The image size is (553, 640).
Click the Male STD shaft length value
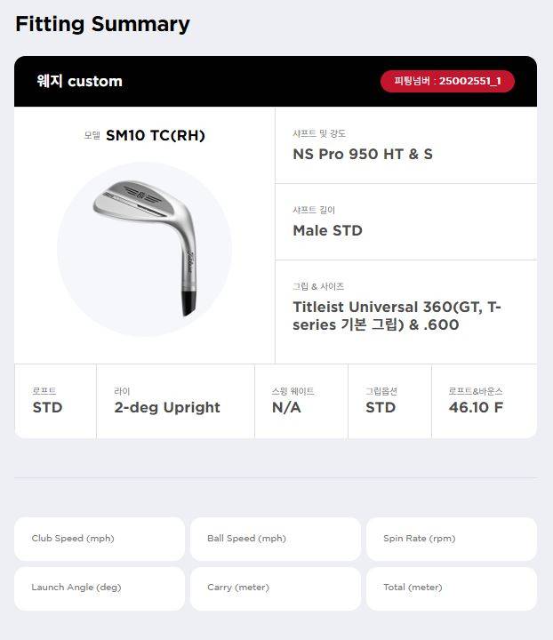pos(327,230)
